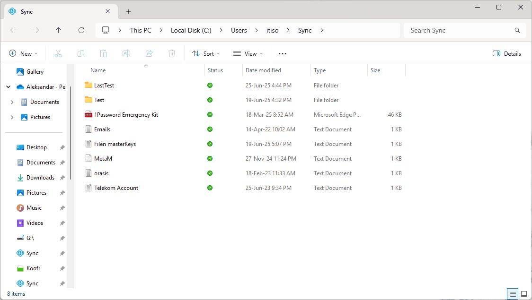Open the New dropdown menu
The width and height of the screenshot is (532, 300).
point(23,53)
